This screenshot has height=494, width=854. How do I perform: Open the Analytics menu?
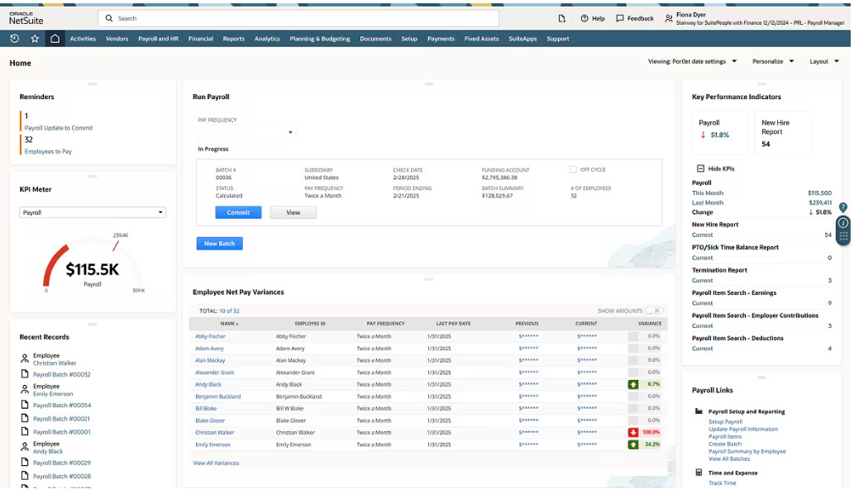tap(267, 39)
